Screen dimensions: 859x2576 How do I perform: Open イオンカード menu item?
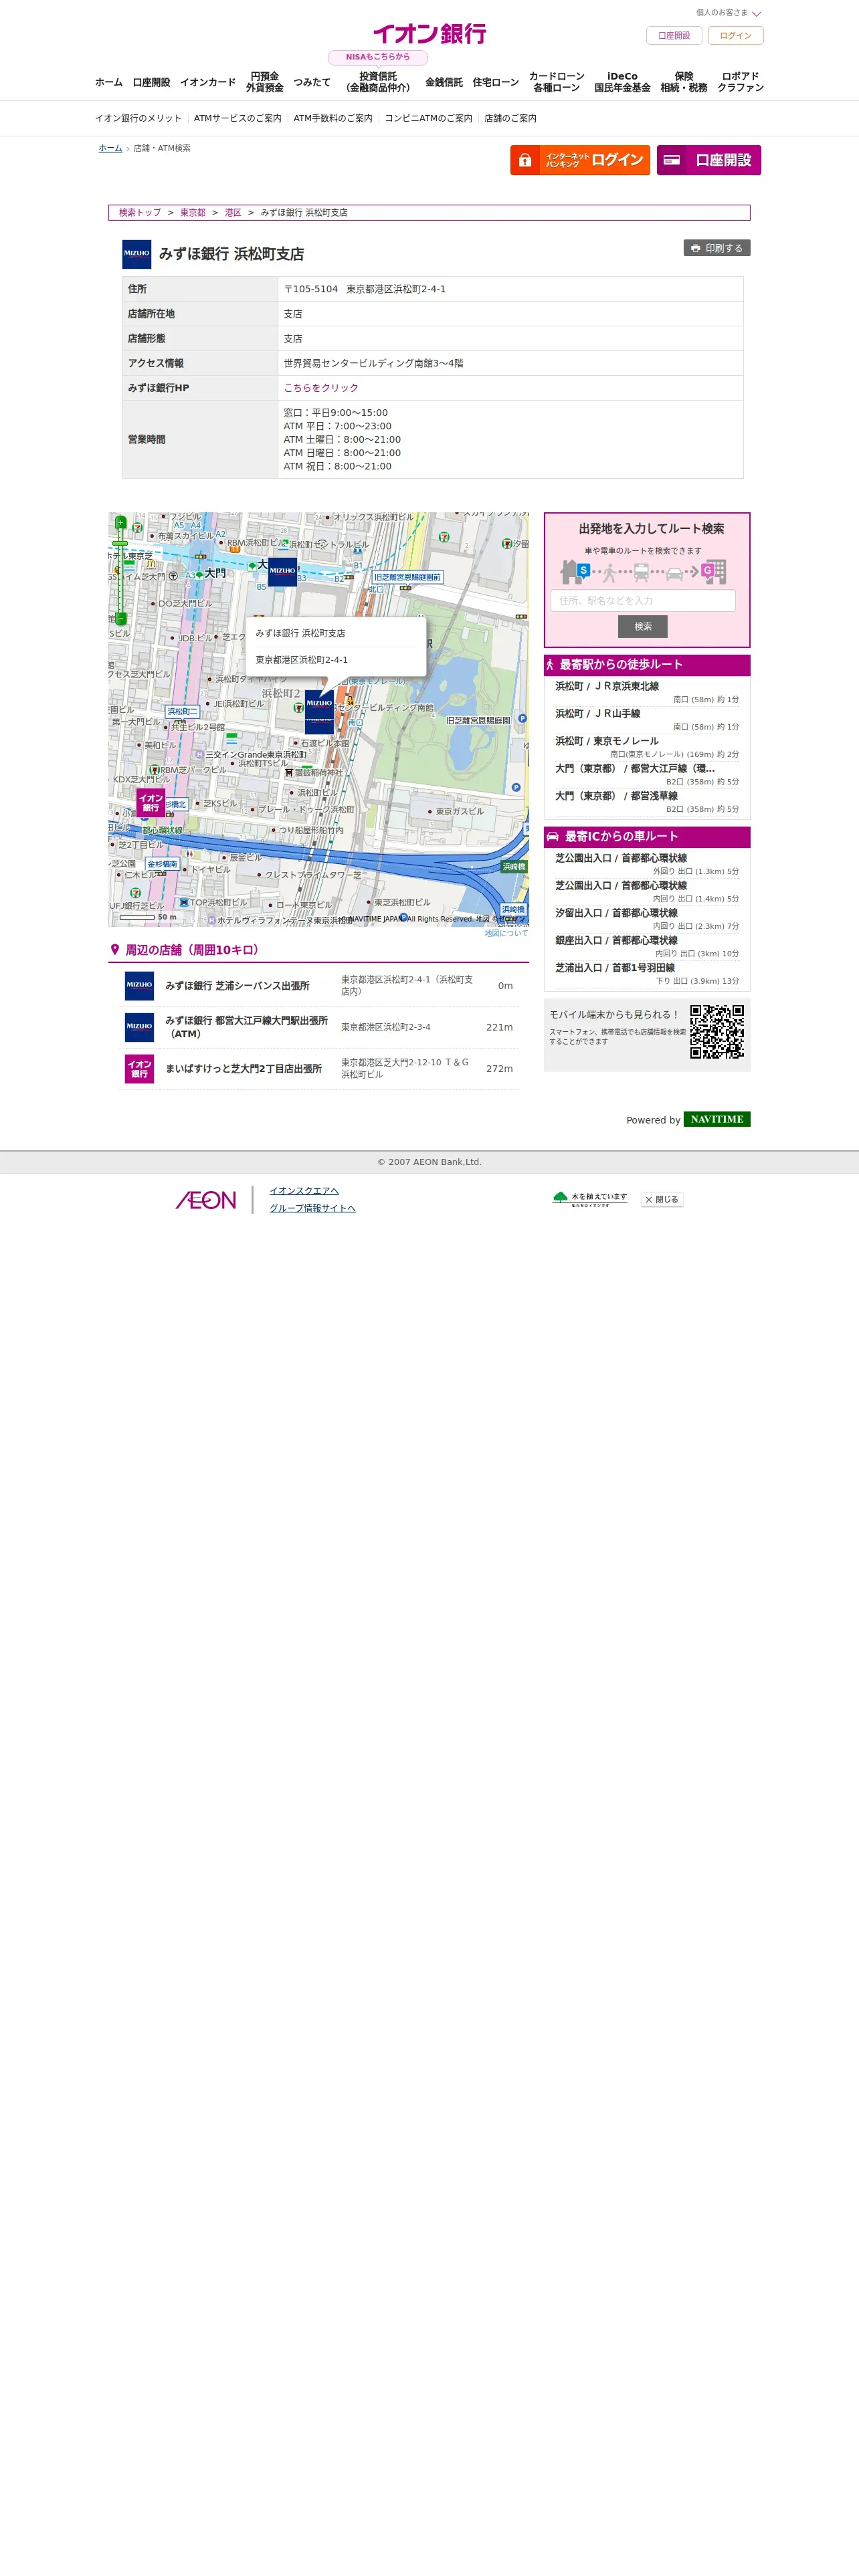(208, 82)
